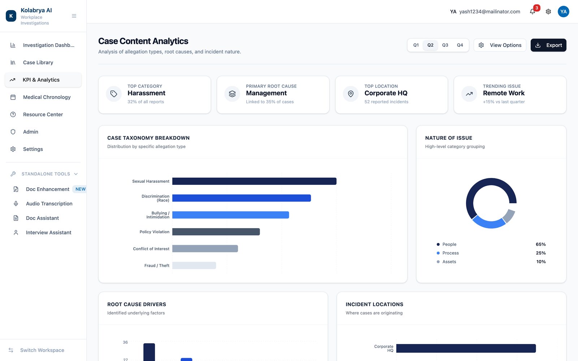
Task: Click the Standalone Tools wrench icon
Action: [13, 174]
